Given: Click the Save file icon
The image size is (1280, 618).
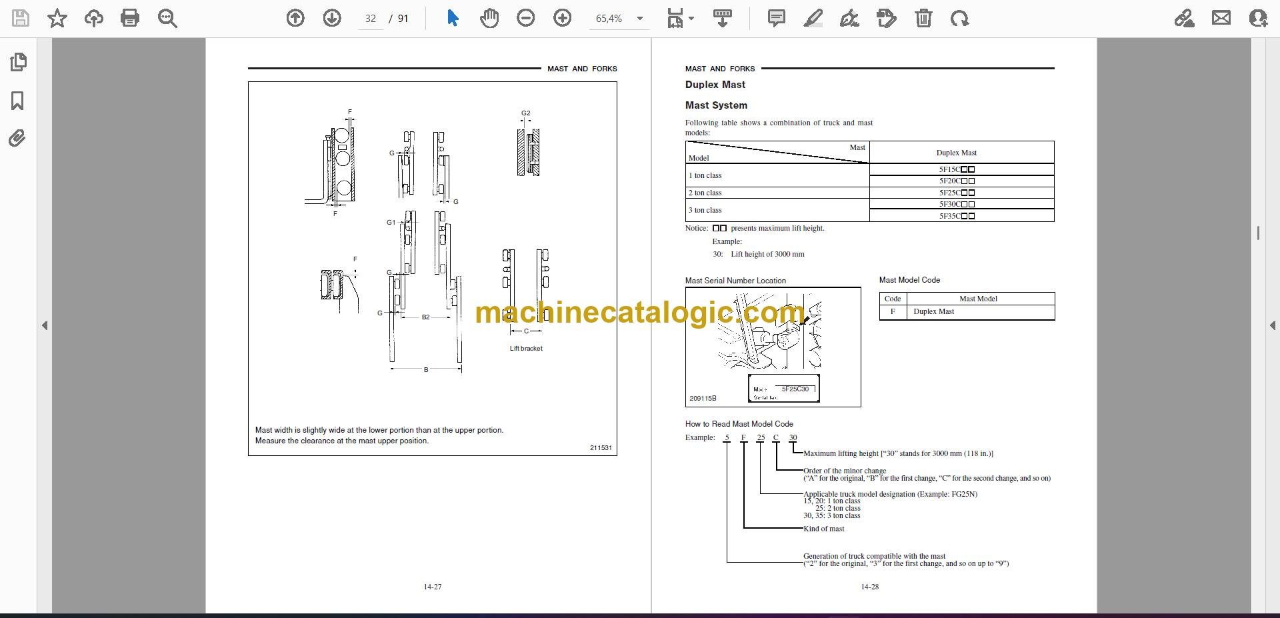Looking at the screenshot, I should click(x=21, y=18).
